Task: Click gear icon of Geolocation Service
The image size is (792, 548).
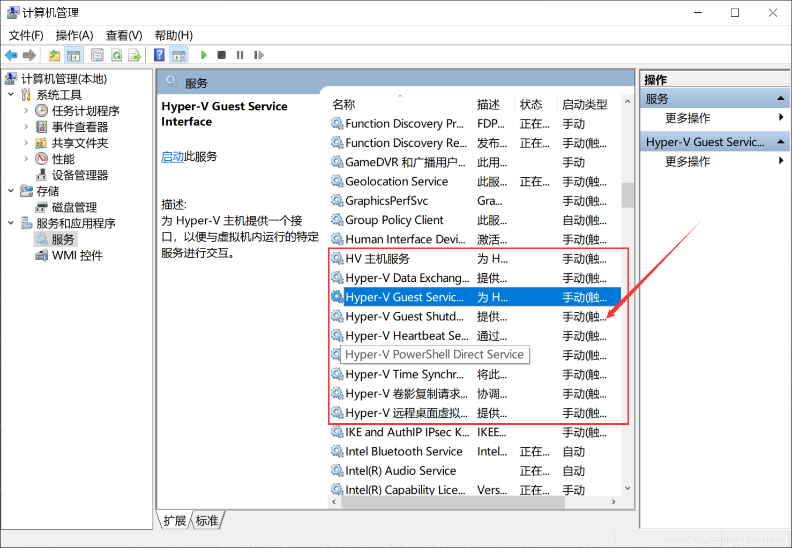Action: pos(337,181)
